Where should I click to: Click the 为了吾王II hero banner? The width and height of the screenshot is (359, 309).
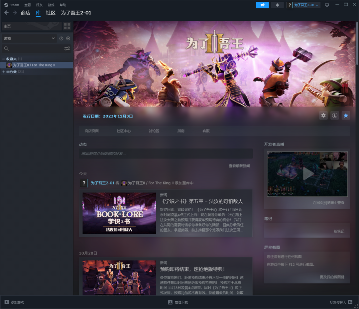(215, 64)
